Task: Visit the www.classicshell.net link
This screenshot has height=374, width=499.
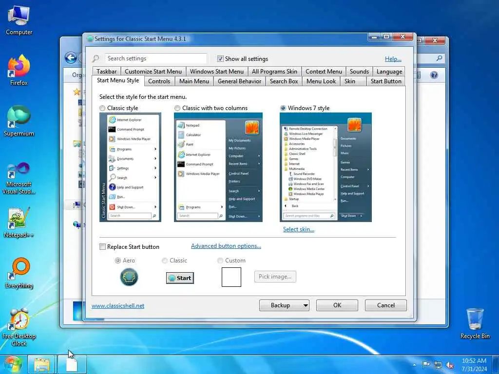Action: coord(118,306)
